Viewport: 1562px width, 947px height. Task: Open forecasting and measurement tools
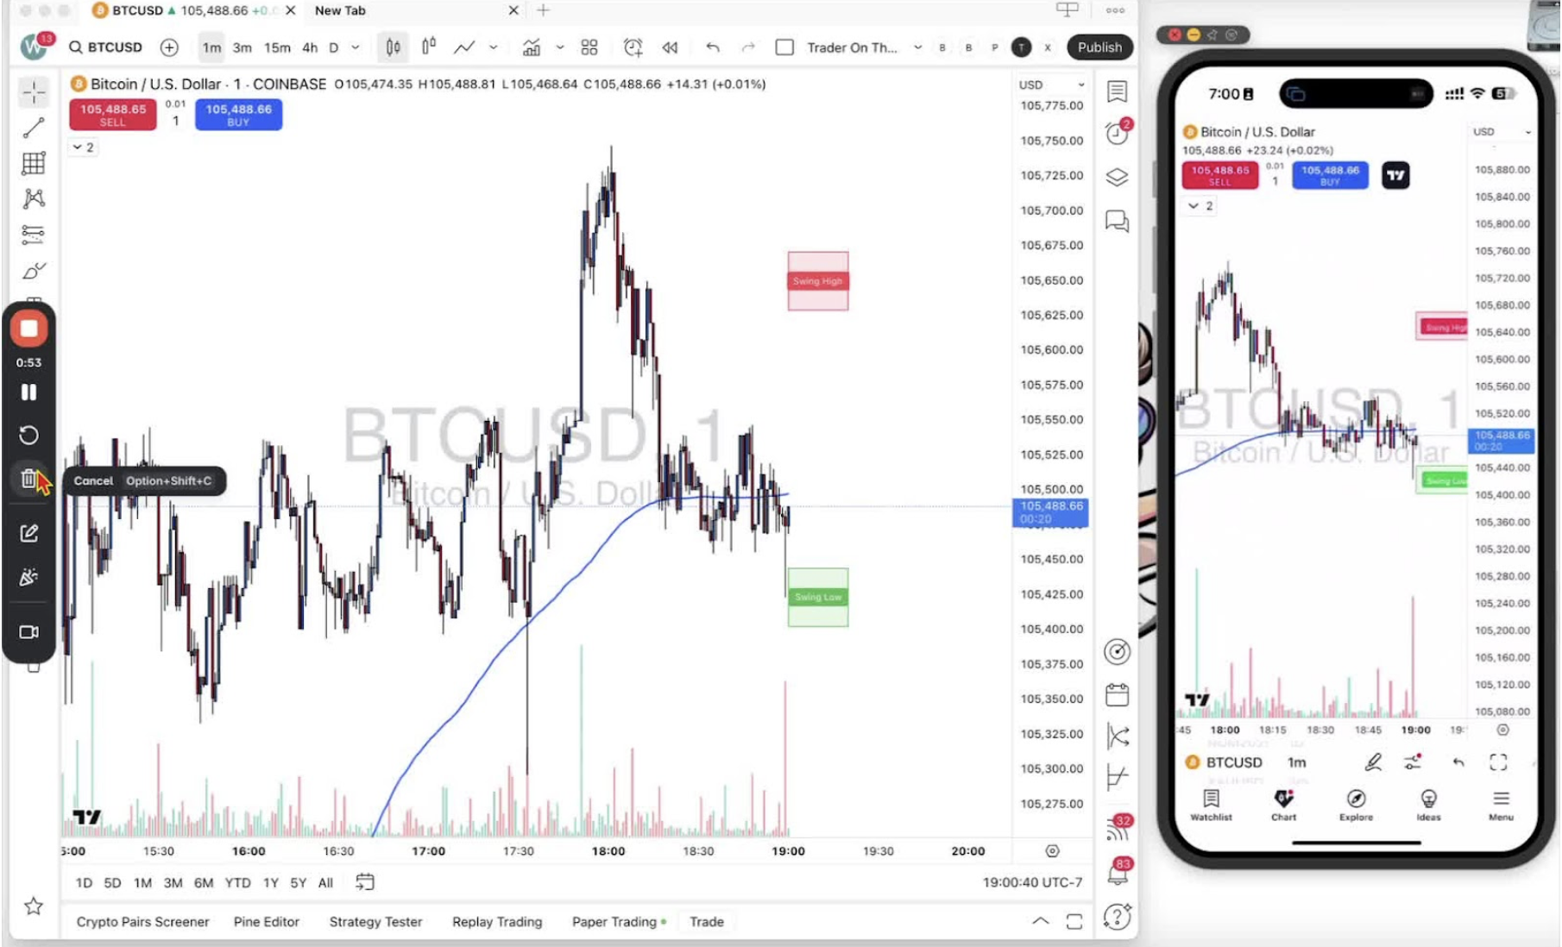[x=34, y=235]
